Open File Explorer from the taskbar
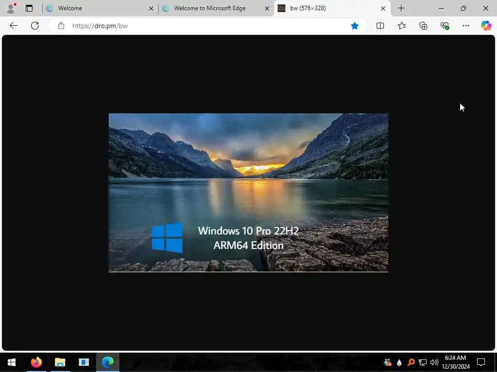Screen dimensions: 497x372 pyautogui.click(x=60, y=362)
